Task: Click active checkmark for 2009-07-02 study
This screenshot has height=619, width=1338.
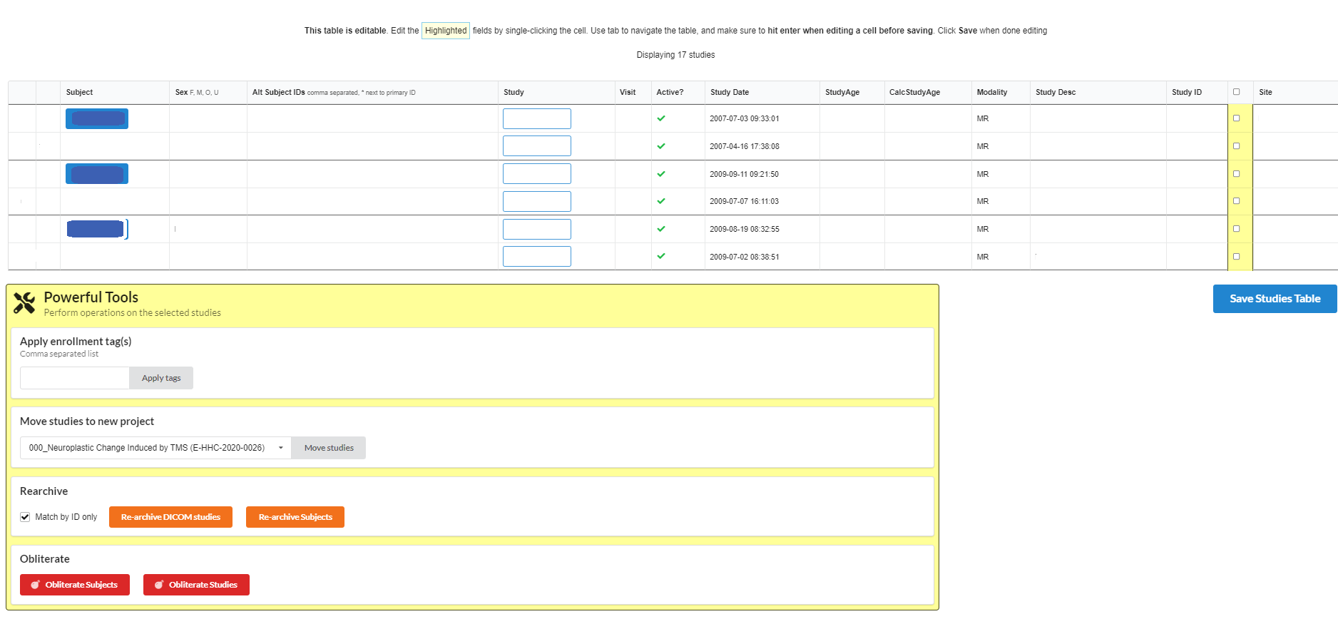Action: [x=661, y=256]
